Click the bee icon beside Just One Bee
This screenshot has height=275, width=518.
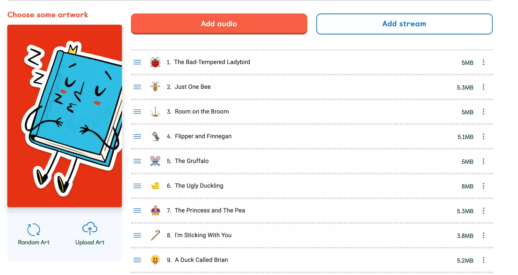[x=155, y=87]
